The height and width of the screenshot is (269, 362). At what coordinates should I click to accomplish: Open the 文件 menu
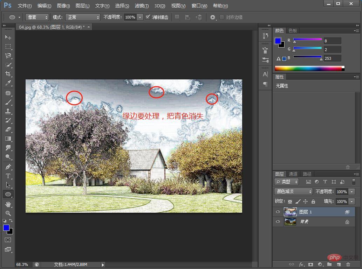point(25,6)
